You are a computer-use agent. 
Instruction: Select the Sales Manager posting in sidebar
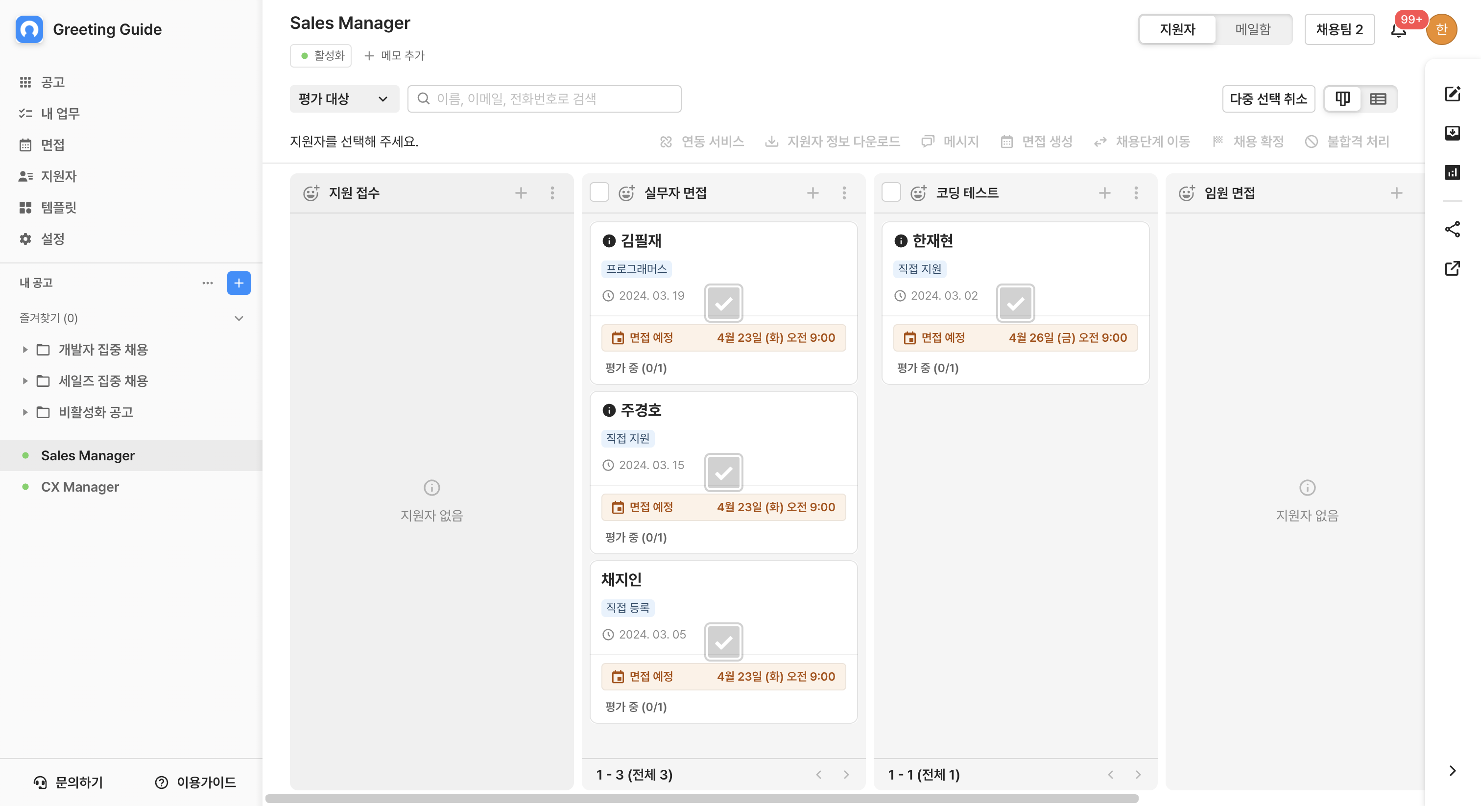pyautogui.click(x=131, y=456)
